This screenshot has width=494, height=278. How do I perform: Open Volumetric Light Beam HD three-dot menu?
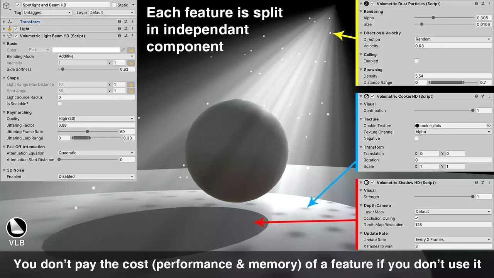pos(132,36)
